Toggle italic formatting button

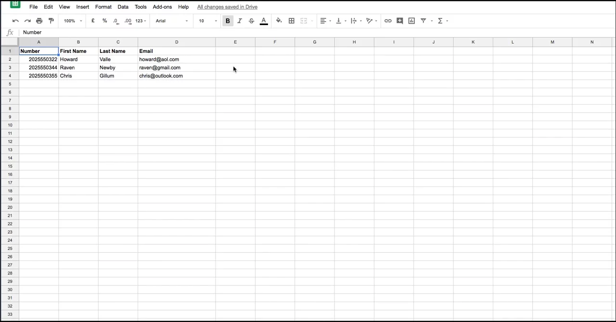coord(240,21)
